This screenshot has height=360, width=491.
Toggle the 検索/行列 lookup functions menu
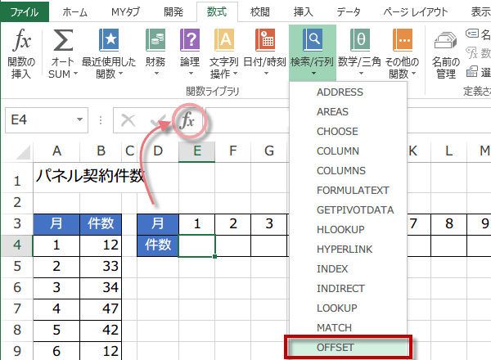click(x=313, y=53)
